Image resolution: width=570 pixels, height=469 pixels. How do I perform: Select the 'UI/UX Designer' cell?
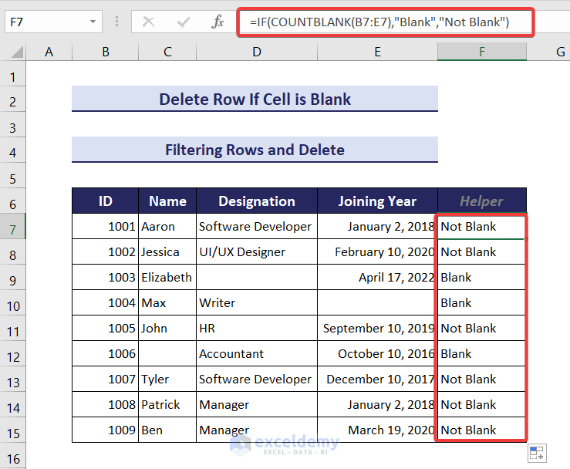[x=257, y=251]
